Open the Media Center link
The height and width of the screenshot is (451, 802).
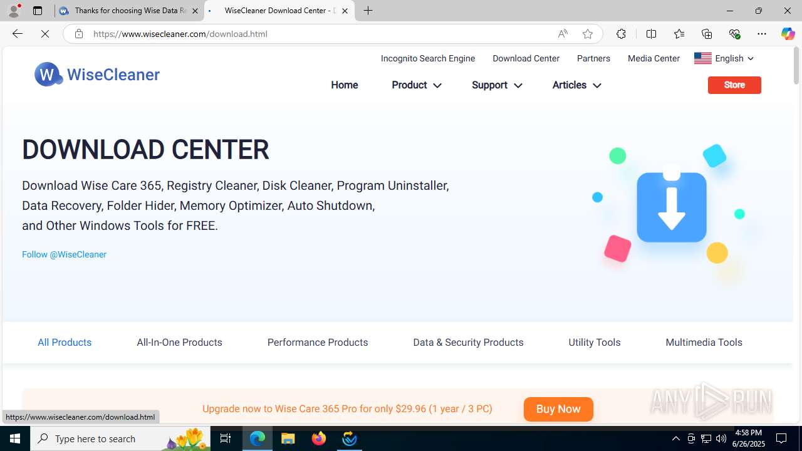[654, 58]
